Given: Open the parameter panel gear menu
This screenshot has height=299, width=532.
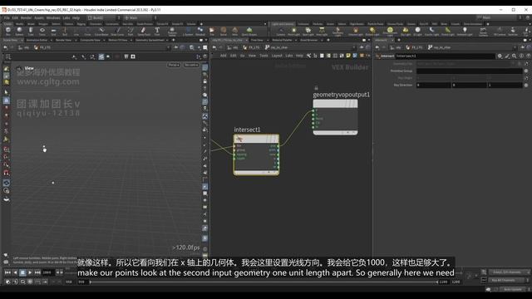Looking at the screenshot, I should (500, 56).
